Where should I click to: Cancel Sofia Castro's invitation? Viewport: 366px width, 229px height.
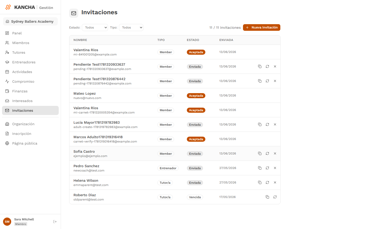[x=275, y=153]
